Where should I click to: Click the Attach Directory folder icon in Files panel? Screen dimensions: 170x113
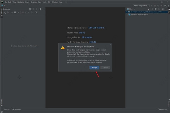(148, 9)
